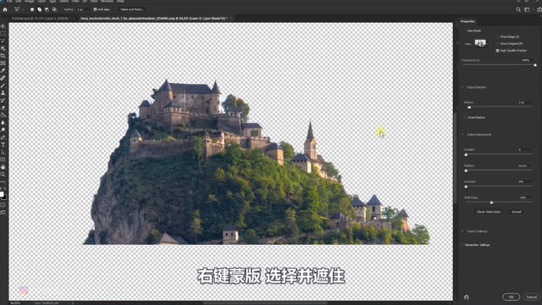Select the Eyedropper tool
Screen dimensions: 542x305
click(3, 71)
